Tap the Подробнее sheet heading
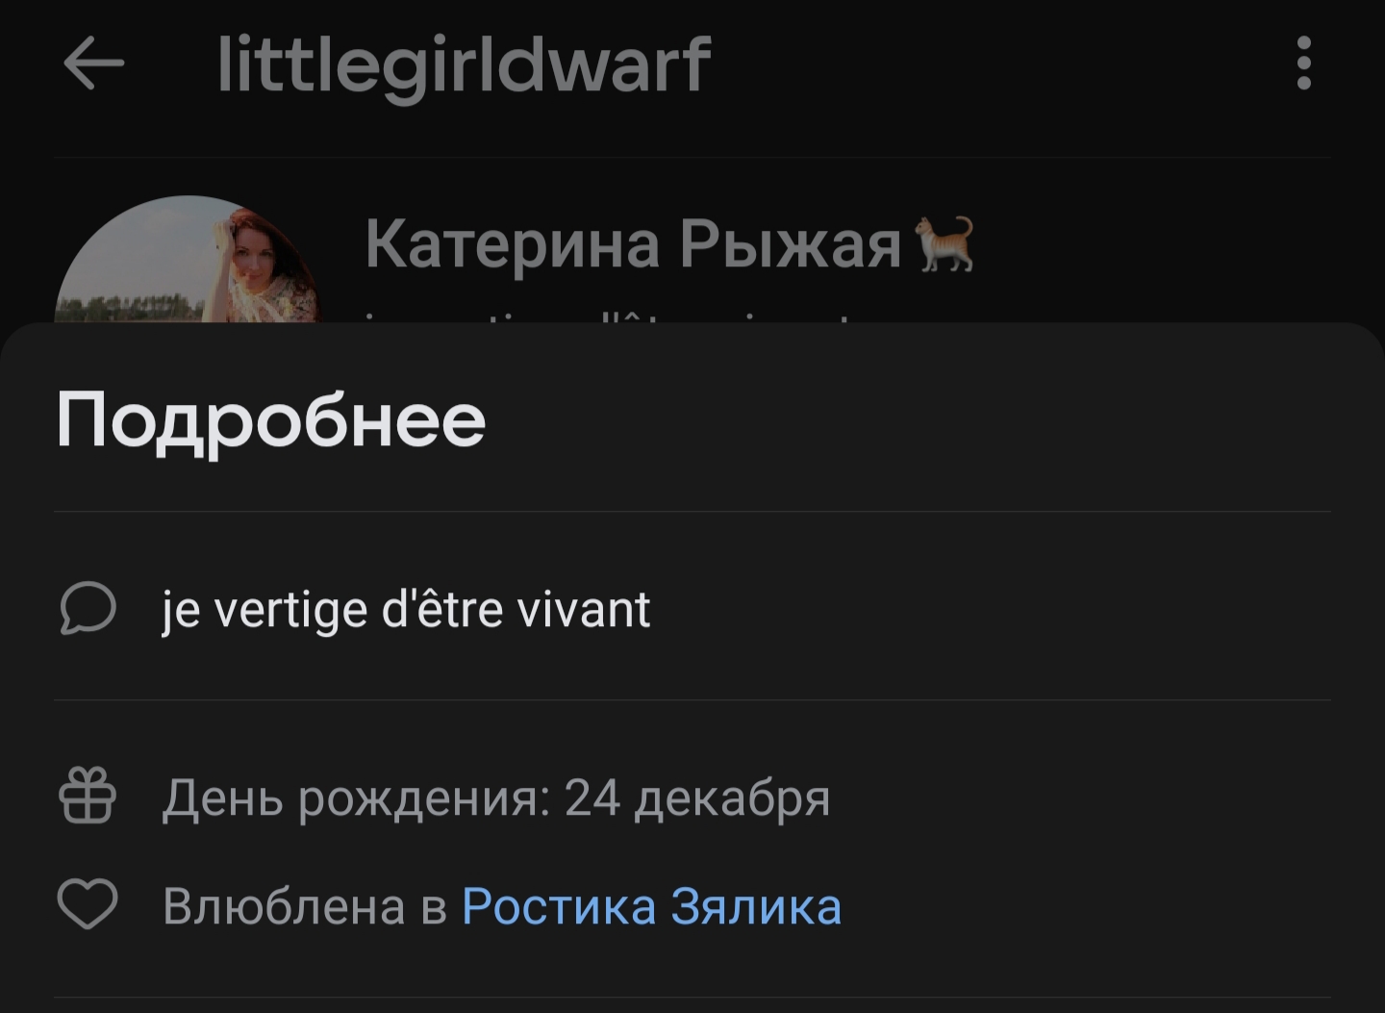The width and height of the screenshot is (1385, 1013). coord(270,421)
